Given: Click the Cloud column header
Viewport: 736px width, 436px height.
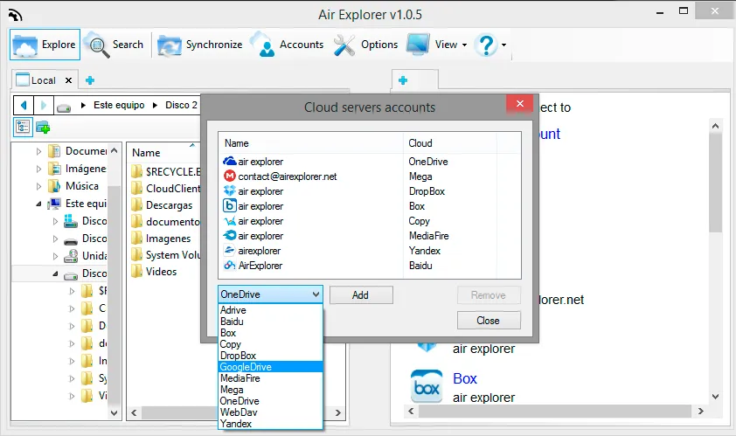Looking at the screenshot, I should (449, 143).
